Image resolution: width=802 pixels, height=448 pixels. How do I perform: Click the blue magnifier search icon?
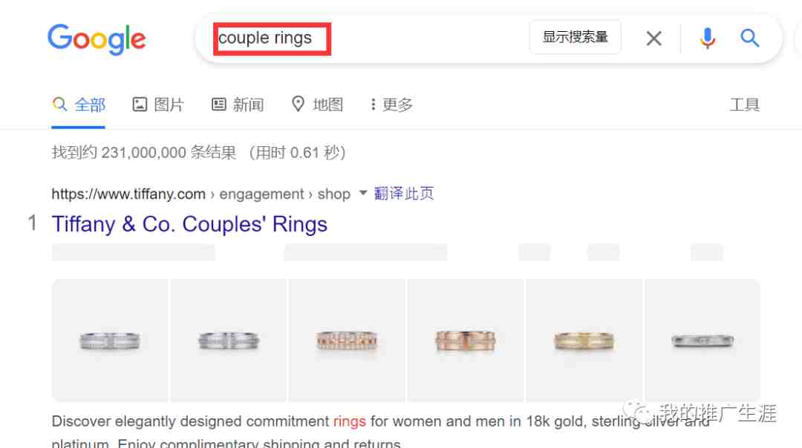click(x=749, y=38)
